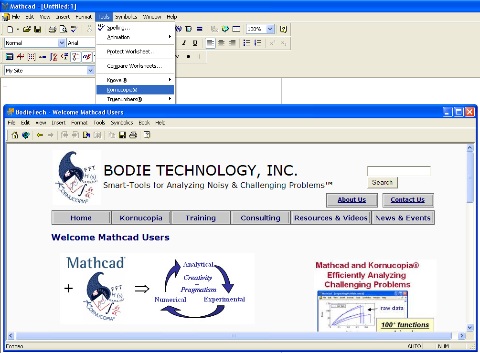Follow the About Us link

[352, 200]
